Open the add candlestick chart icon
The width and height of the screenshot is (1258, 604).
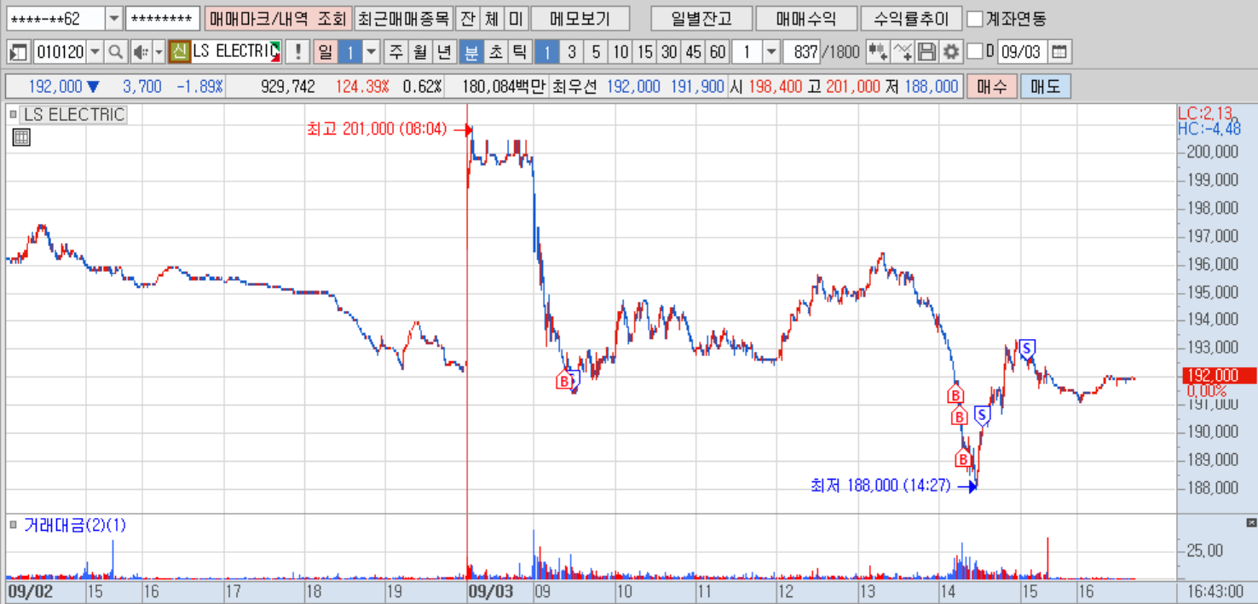tap(877, 52)
